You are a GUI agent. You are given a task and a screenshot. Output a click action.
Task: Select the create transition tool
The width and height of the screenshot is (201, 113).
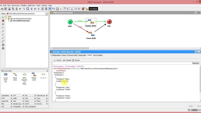click(53, 9)
